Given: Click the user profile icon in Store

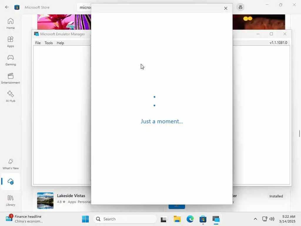Looking at the screenshot, I should (x=240, y=7).
